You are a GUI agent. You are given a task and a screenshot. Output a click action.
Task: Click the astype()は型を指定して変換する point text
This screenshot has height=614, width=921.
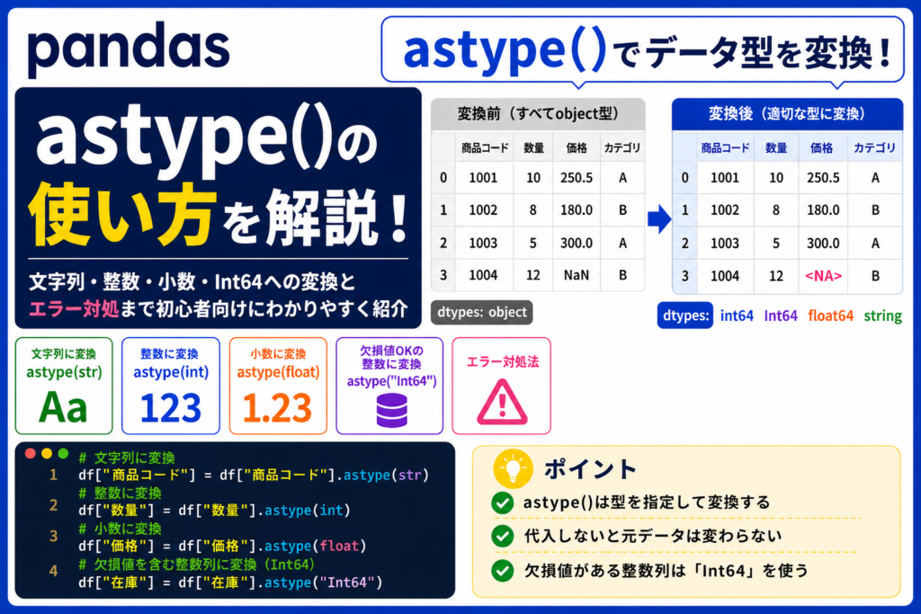[x=647, y=503]
